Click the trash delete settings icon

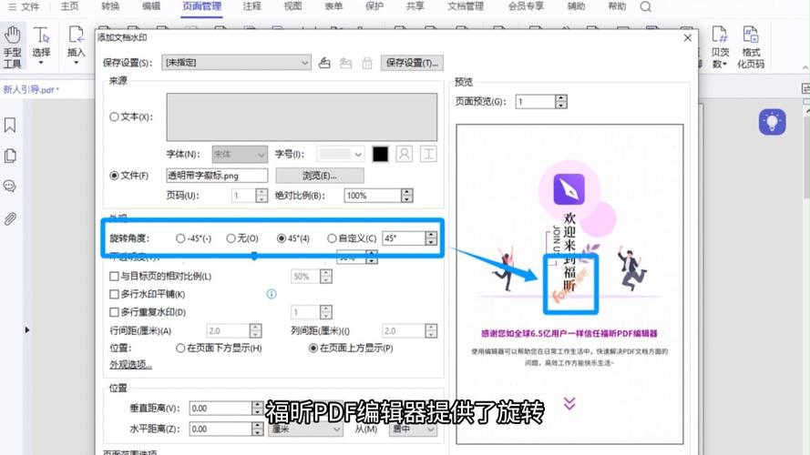coord(367,63)
